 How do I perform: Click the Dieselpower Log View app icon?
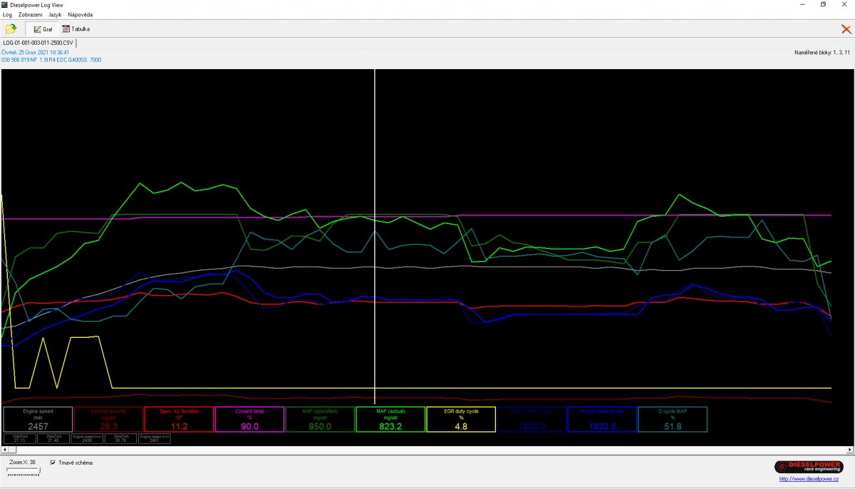[x=4, y=4]
